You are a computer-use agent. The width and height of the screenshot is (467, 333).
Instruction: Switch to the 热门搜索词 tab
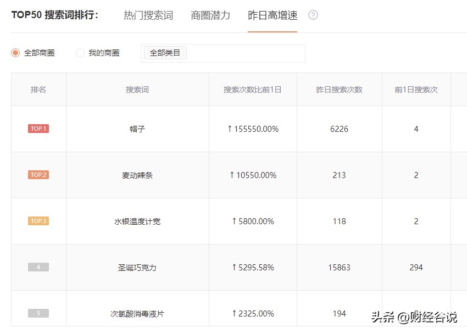click(x=148, y=16)
